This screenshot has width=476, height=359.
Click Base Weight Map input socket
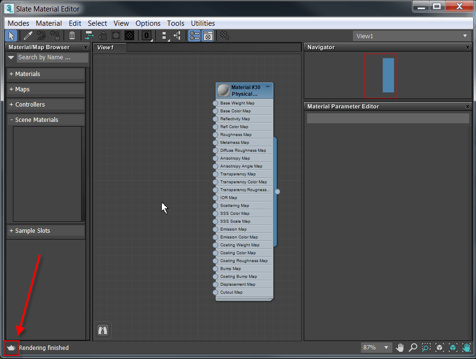coord(215,103)
